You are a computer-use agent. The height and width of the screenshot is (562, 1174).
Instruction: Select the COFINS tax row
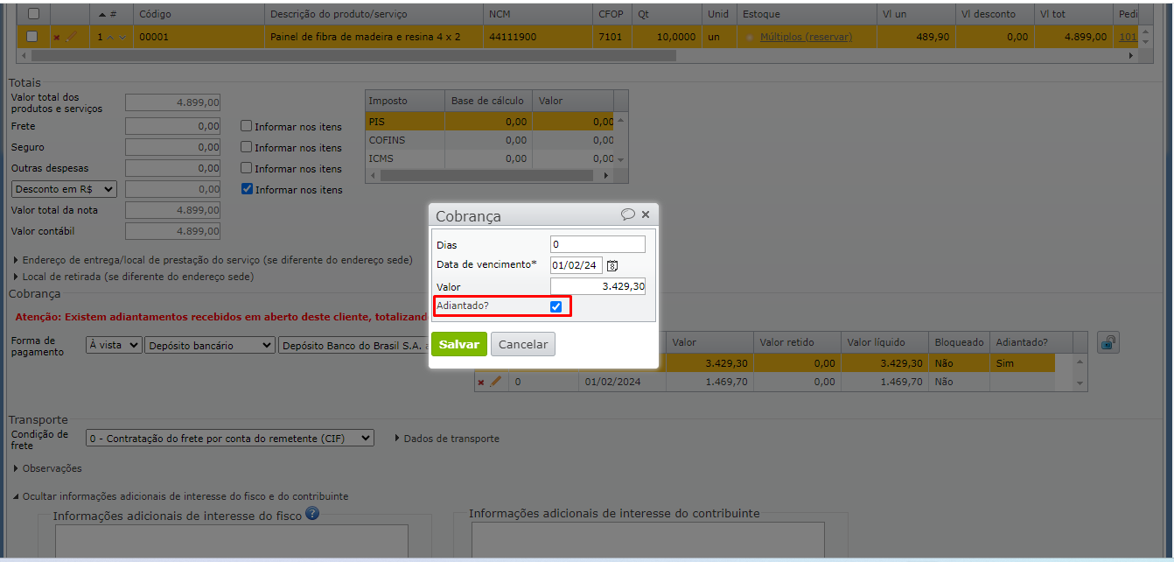point(490,140)
